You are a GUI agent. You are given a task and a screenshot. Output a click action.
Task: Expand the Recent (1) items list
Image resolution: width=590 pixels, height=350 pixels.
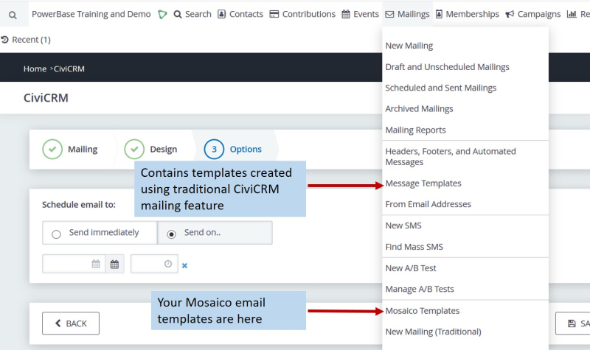coord(26,40)
